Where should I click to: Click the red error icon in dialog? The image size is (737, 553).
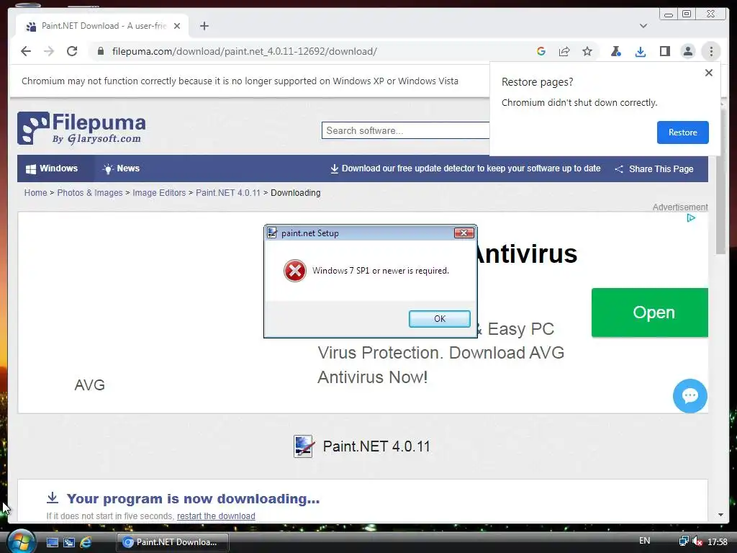(x=294, y=271)
